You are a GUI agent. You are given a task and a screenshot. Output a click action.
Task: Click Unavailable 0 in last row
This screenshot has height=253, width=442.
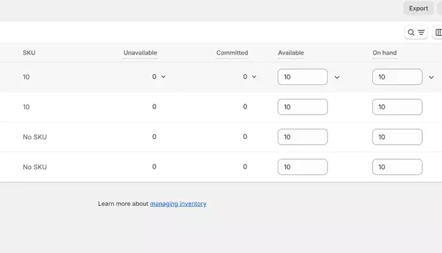pos(154,167)
